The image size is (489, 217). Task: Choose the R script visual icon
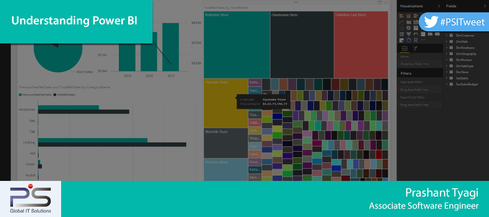[416, 40]
